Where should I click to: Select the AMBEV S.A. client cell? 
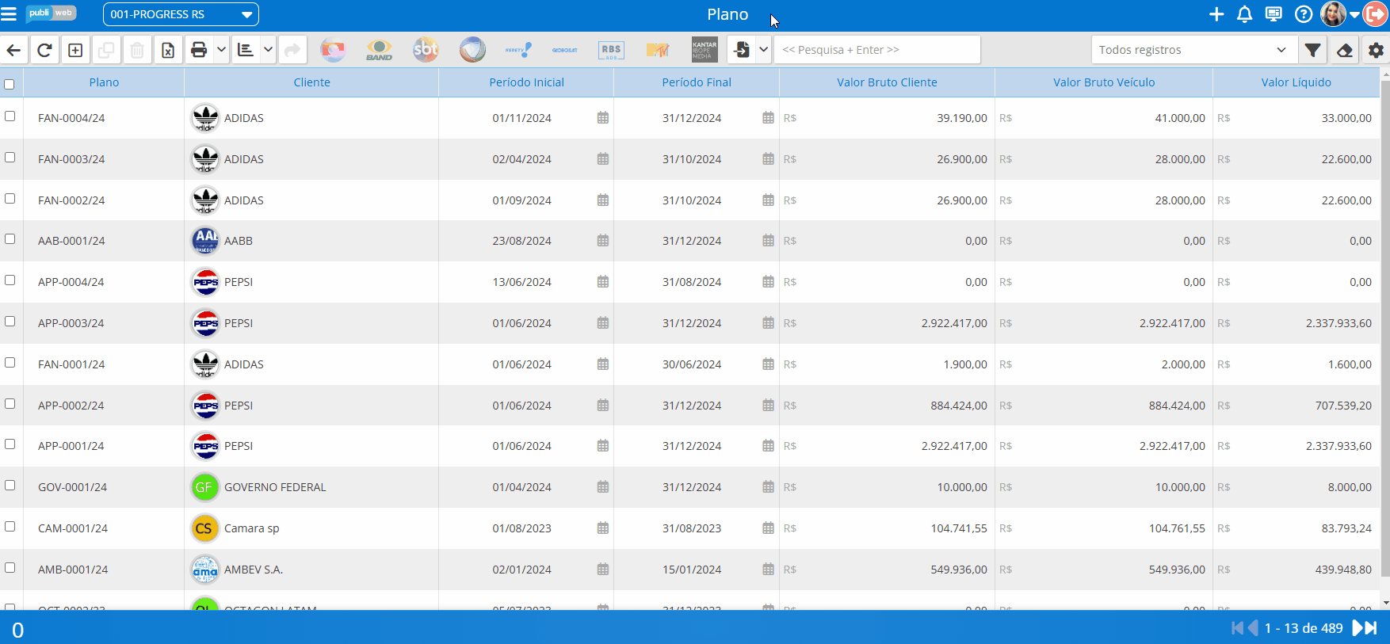click(311, 570)
